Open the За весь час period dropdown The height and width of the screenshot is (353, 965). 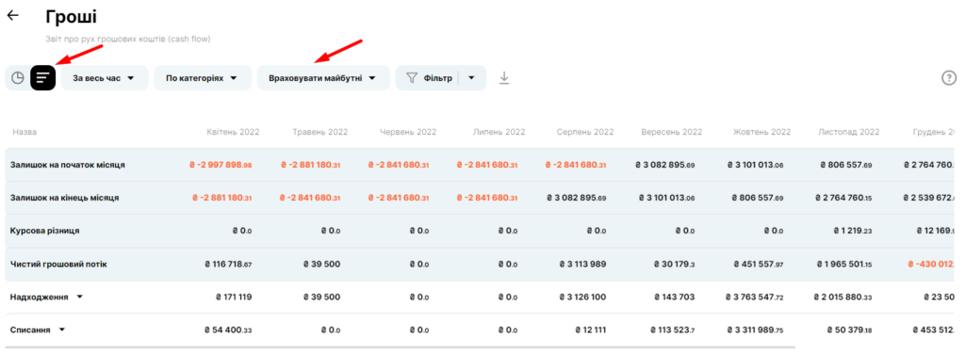click(x=105, y=78)
